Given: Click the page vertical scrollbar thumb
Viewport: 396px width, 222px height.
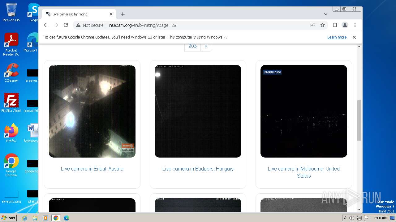Looking at the screenshot, I should pyautogui.click(x=359, y=120).
